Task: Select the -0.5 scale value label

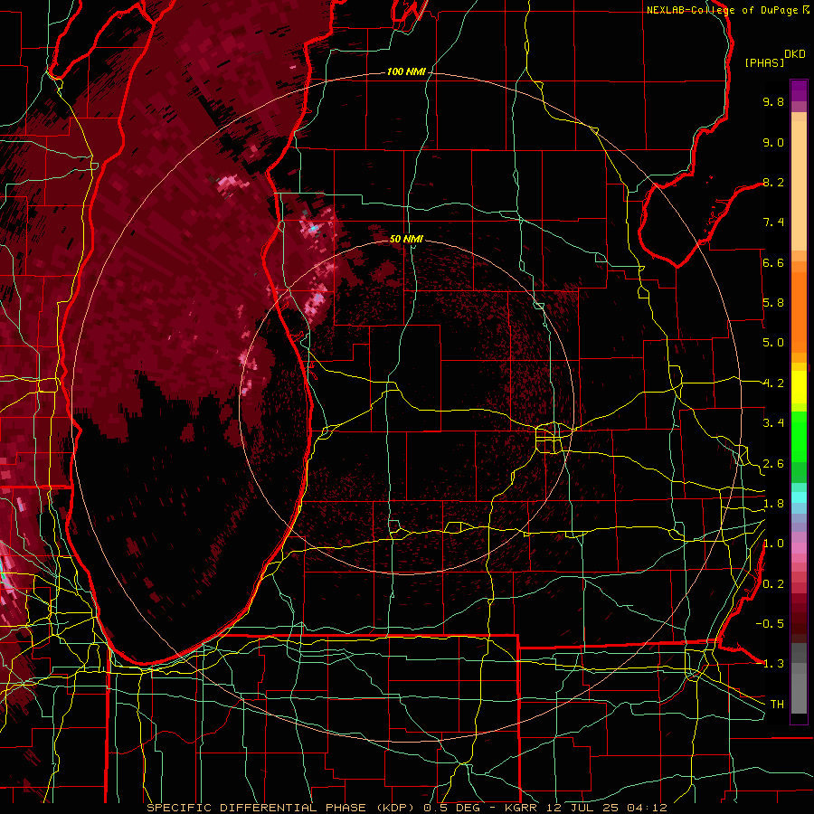Action: pos(770,624)
